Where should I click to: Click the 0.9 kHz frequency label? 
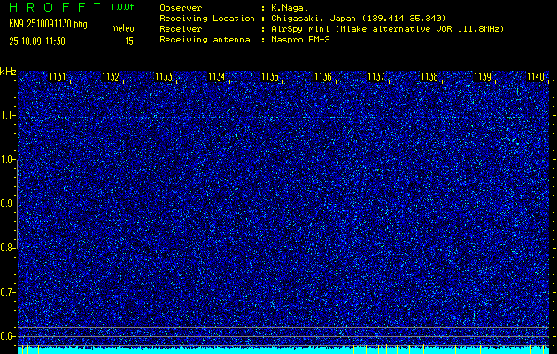(x=8, y=204)
